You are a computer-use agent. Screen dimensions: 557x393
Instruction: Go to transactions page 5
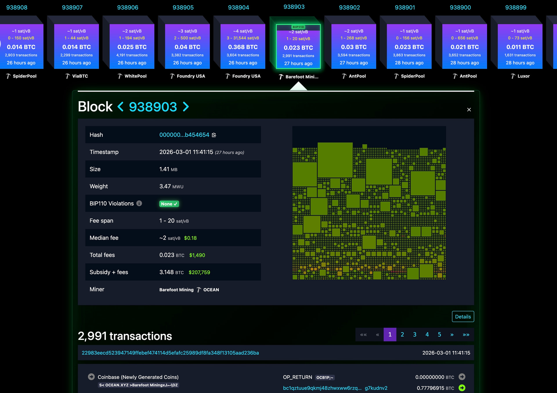point(439,334)
